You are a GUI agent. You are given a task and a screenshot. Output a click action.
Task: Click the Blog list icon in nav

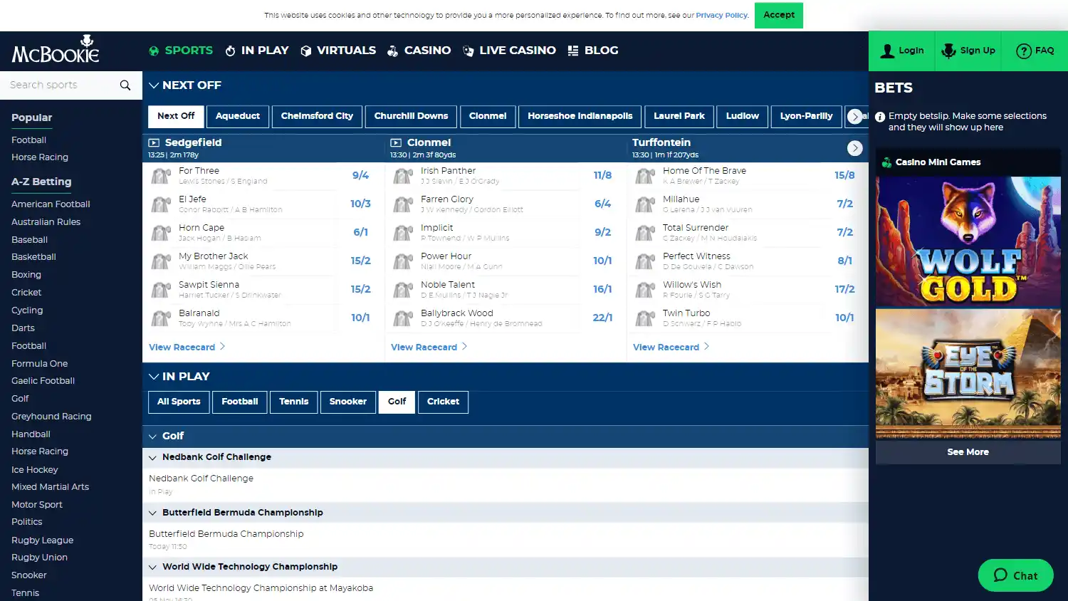(572, 51)
